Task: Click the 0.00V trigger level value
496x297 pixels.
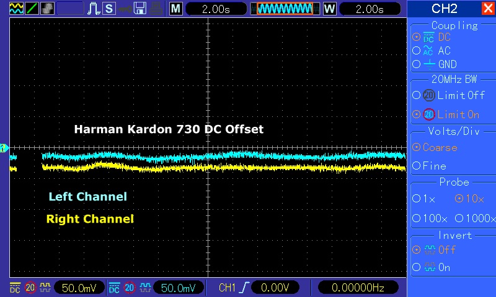Action: click(x=275, y=288)
